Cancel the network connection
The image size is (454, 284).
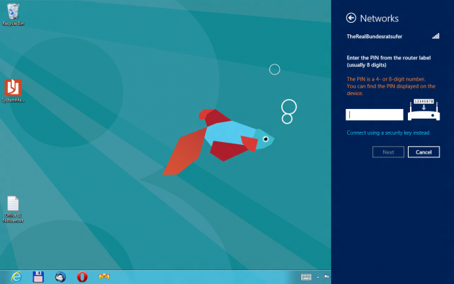423,152
